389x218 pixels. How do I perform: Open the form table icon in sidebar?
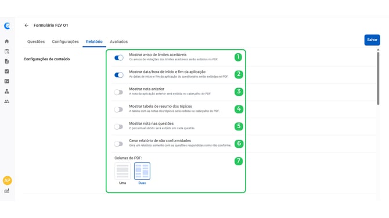click(7, 81)
